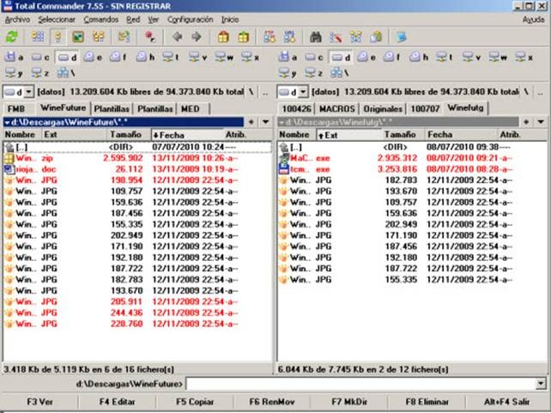The height and width of the screenshot is (413, 551).
Task: Sort left panel by Tamaño column
Action: click(x=129, y=135)
